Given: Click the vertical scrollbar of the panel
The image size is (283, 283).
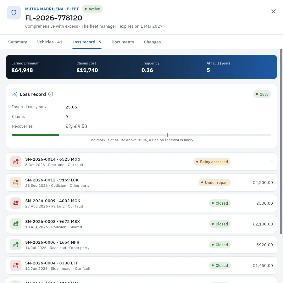Looking at the screenshot, I should [281, 142].
